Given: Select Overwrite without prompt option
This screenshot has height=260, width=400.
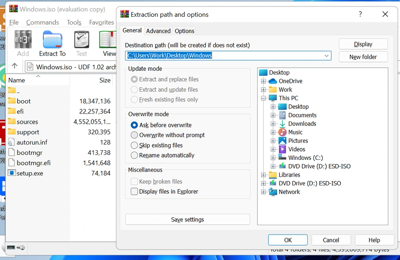Looking at the screenshot, I should pyautogui.click(x=134, y=135).
